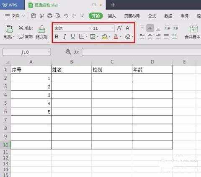Expand font color dropdown arrow
This screenshot has height=177, width=201.
point(121,37)
